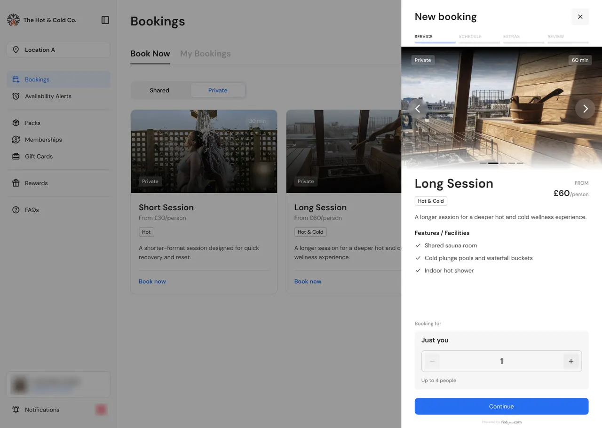Click the Hot tag on Short Session
Image resolution: width=602 pixels, height=428 pixels.
pyautogui.click(x=146, y=232)
